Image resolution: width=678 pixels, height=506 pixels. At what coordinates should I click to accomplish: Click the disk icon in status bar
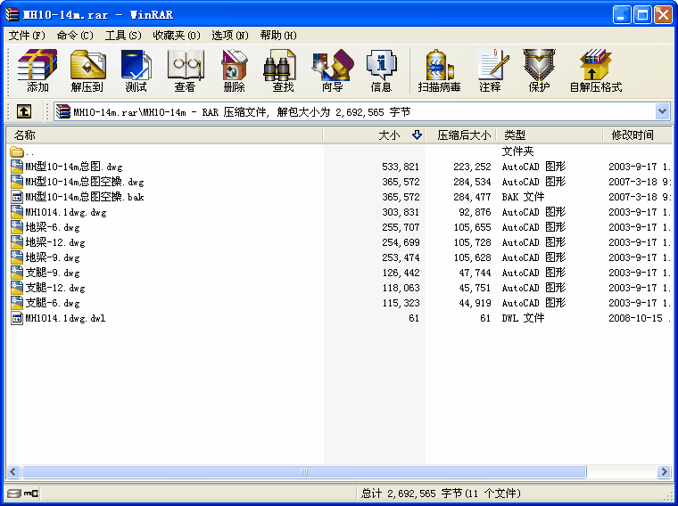tap(13, 494)
